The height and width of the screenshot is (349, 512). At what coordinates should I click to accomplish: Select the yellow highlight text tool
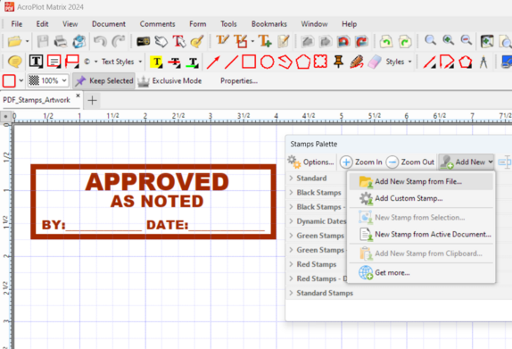pos(157,62)
